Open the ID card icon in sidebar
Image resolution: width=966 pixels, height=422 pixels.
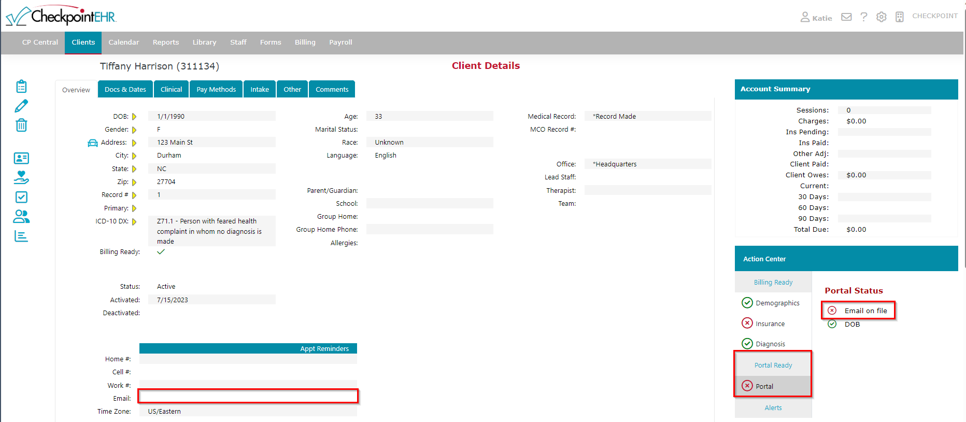[x=21, y=158]
